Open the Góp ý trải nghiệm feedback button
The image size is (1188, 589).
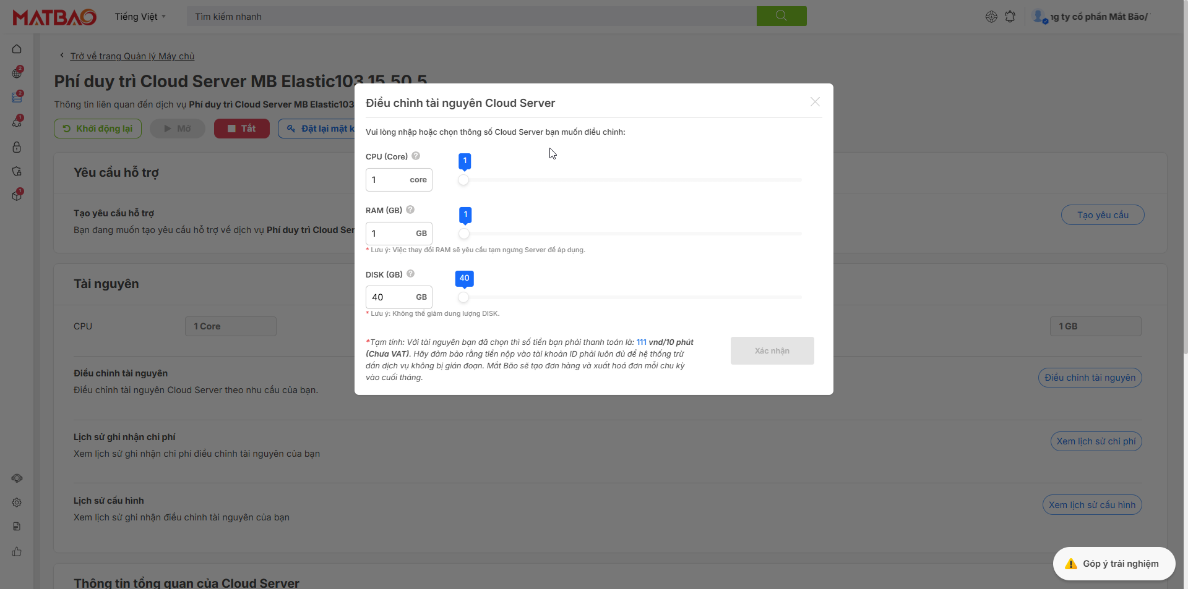[x=1114, y=564]
